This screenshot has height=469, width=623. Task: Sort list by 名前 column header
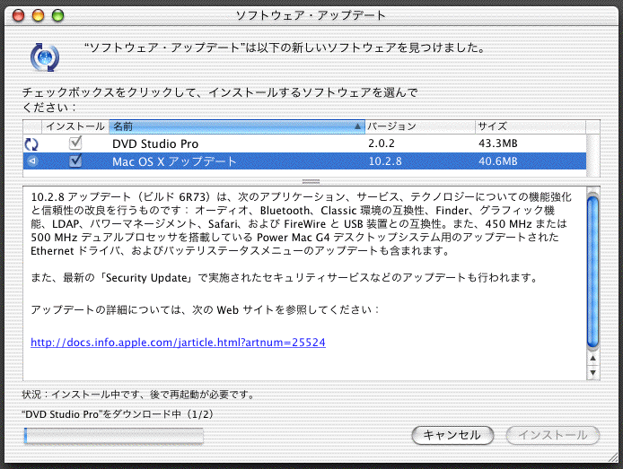(237, 126)
